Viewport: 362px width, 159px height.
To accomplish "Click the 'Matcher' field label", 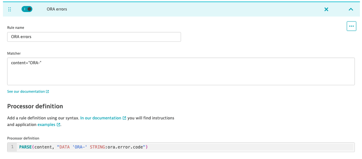I will (14, 53).
